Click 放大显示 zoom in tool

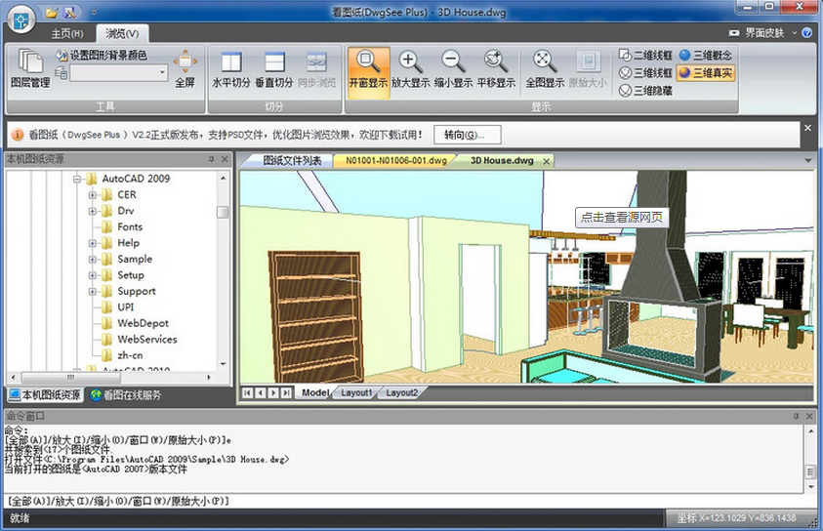coord(411,68)
